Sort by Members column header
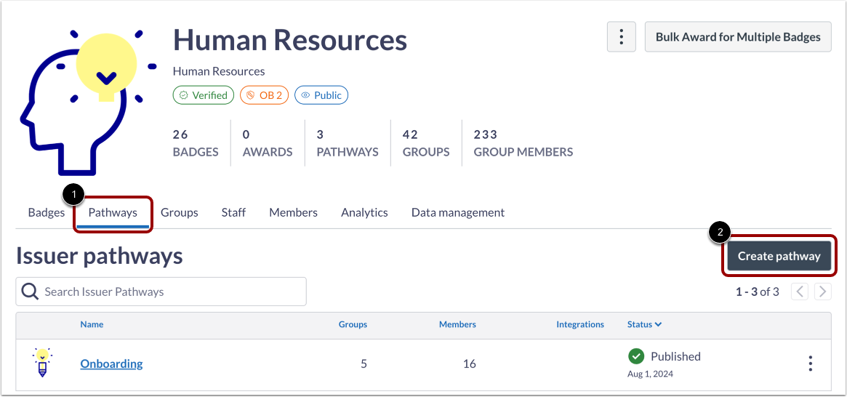This screenshot has width=847, height=397. [x=457, y=324]
